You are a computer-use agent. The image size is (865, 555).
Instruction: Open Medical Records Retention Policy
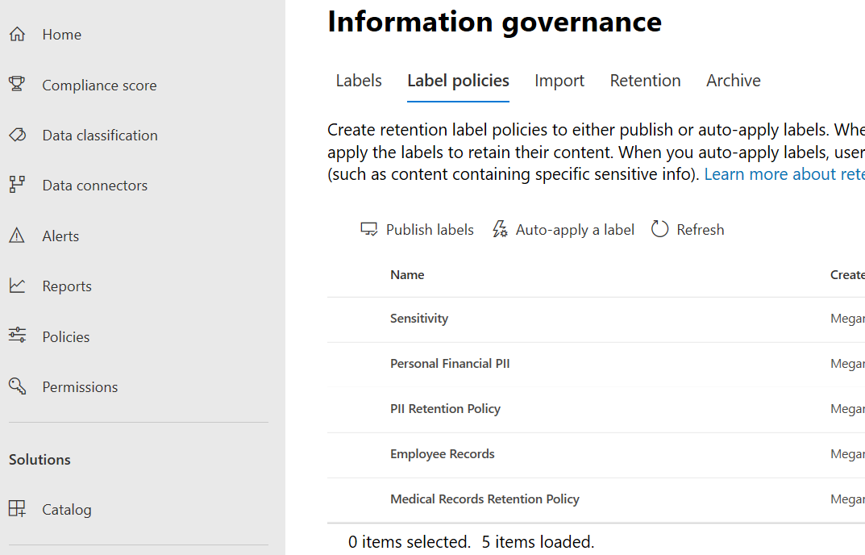(x=596, y=500)
